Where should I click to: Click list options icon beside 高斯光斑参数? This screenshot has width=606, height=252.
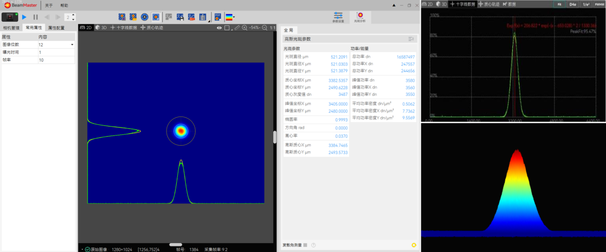pyautogui.click(x=411, y=39)
